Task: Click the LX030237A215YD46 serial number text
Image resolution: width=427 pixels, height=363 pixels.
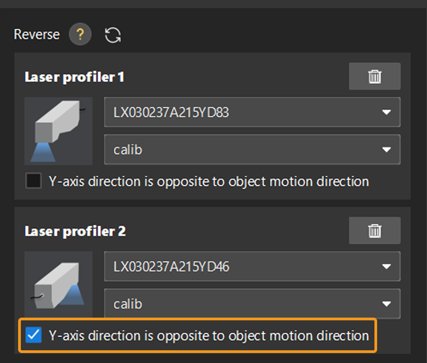Action: (x=171, y=266)
